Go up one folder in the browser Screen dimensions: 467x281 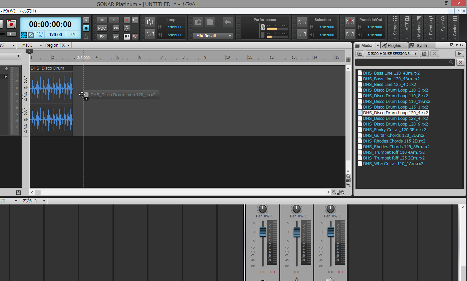(360, 54)
